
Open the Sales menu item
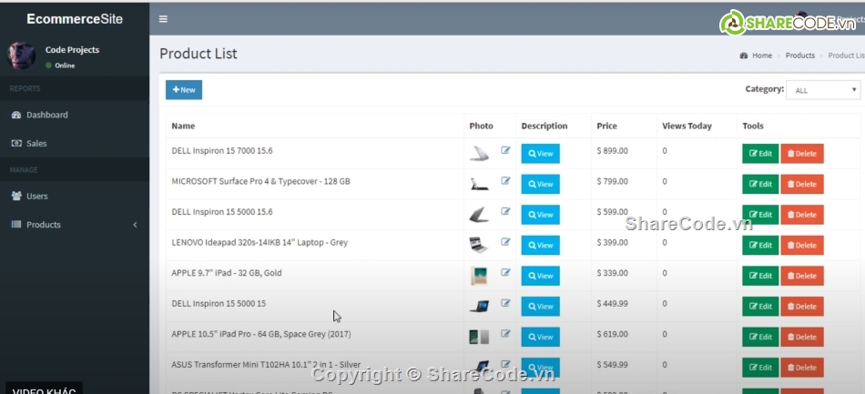[75, 143]
